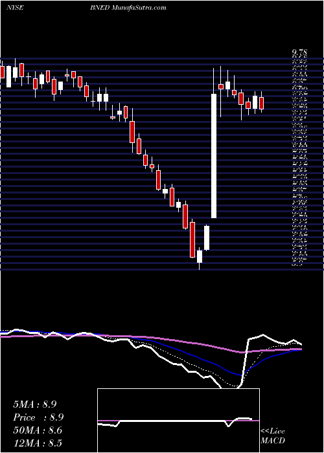
Task: Click the 50MA : 8.6 readout
Action: pos(38,430)
